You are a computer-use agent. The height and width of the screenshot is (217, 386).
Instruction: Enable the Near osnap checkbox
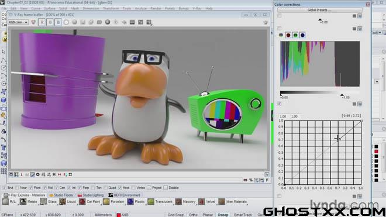point(17,188)
